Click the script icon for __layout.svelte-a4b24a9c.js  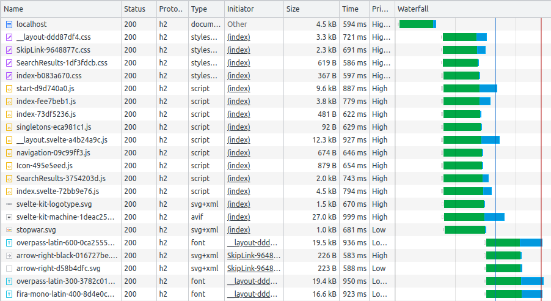coord(9,139)
